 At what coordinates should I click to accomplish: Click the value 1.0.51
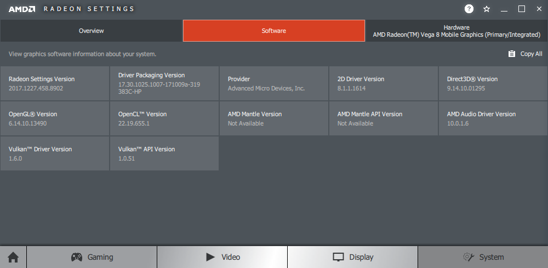coord(127,158)
